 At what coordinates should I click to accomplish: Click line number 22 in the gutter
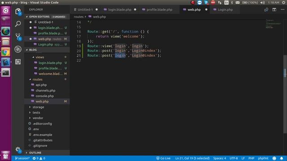(x=79, y=60)
